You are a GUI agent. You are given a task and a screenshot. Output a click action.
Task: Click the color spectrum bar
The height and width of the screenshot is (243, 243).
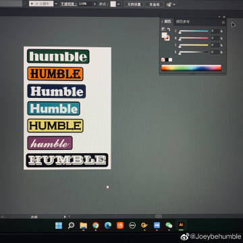[192, 68]
